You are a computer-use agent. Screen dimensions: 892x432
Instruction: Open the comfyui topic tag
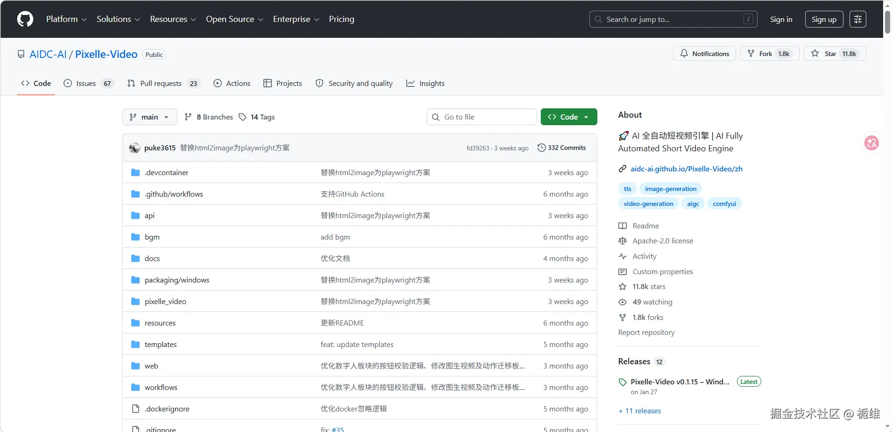[x=724, y=204]
